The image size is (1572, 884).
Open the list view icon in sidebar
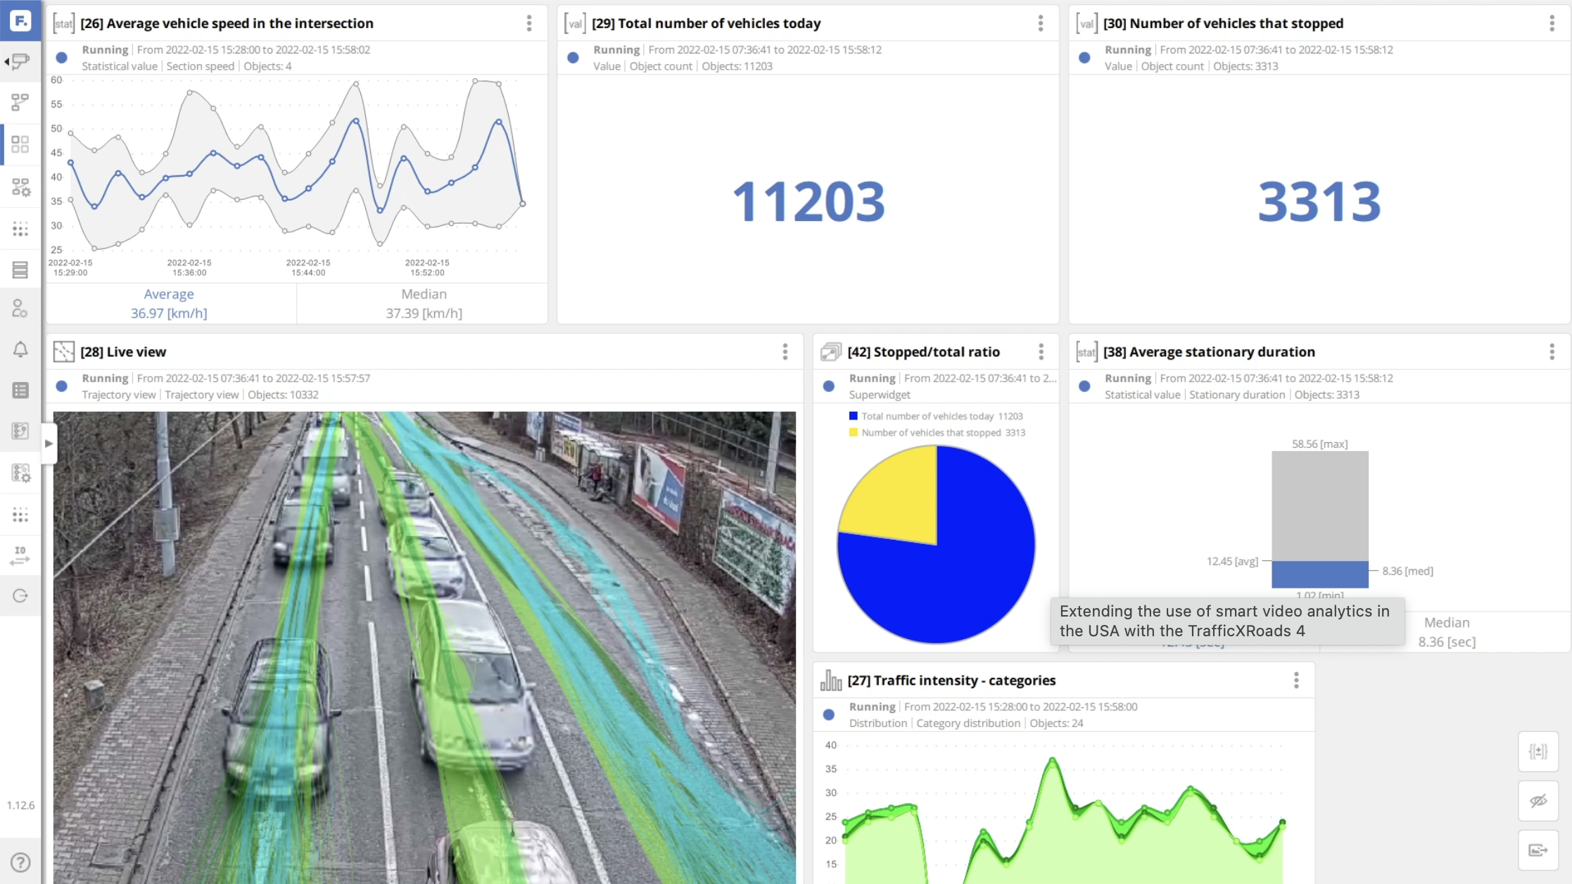20,390
